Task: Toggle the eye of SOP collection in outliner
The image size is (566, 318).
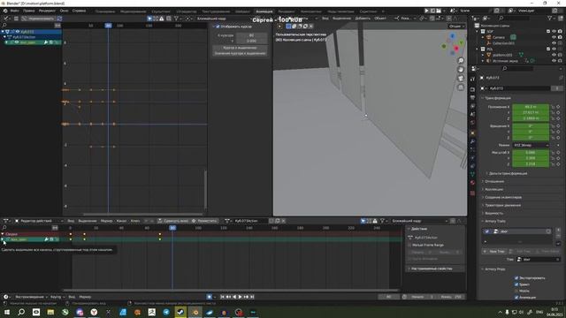Action: pos(555,32)
